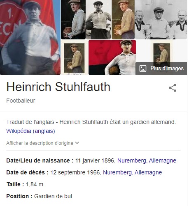Screen dimensions: 189x206
Task: Open top-row sepia photo of goalkeeper holding ball
Action: pos(123,20)
